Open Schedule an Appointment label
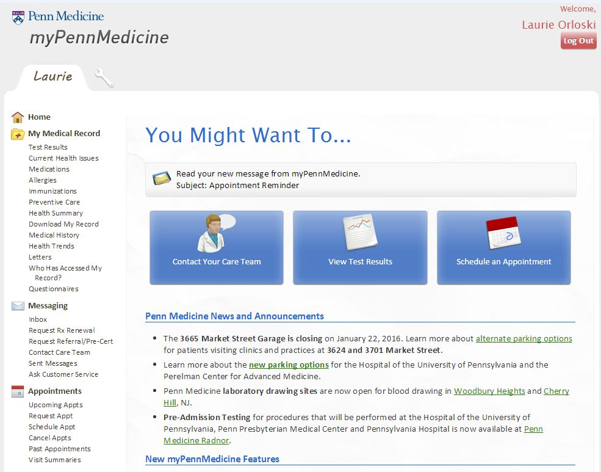601x472 pixels. (503, 262)
